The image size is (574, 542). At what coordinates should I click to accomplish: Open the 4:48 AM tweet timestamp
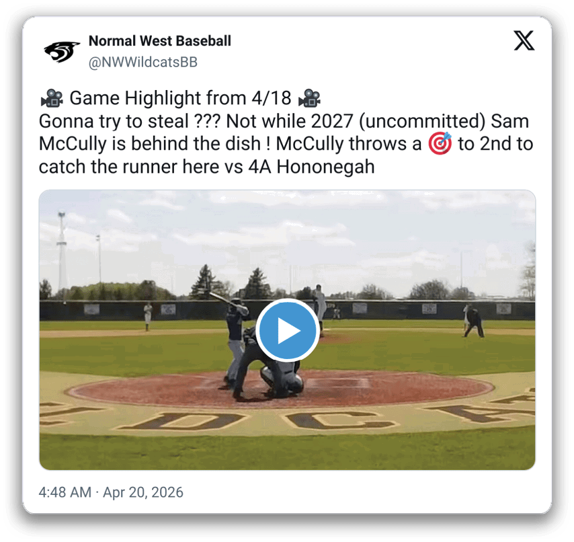tap(65, 492)
